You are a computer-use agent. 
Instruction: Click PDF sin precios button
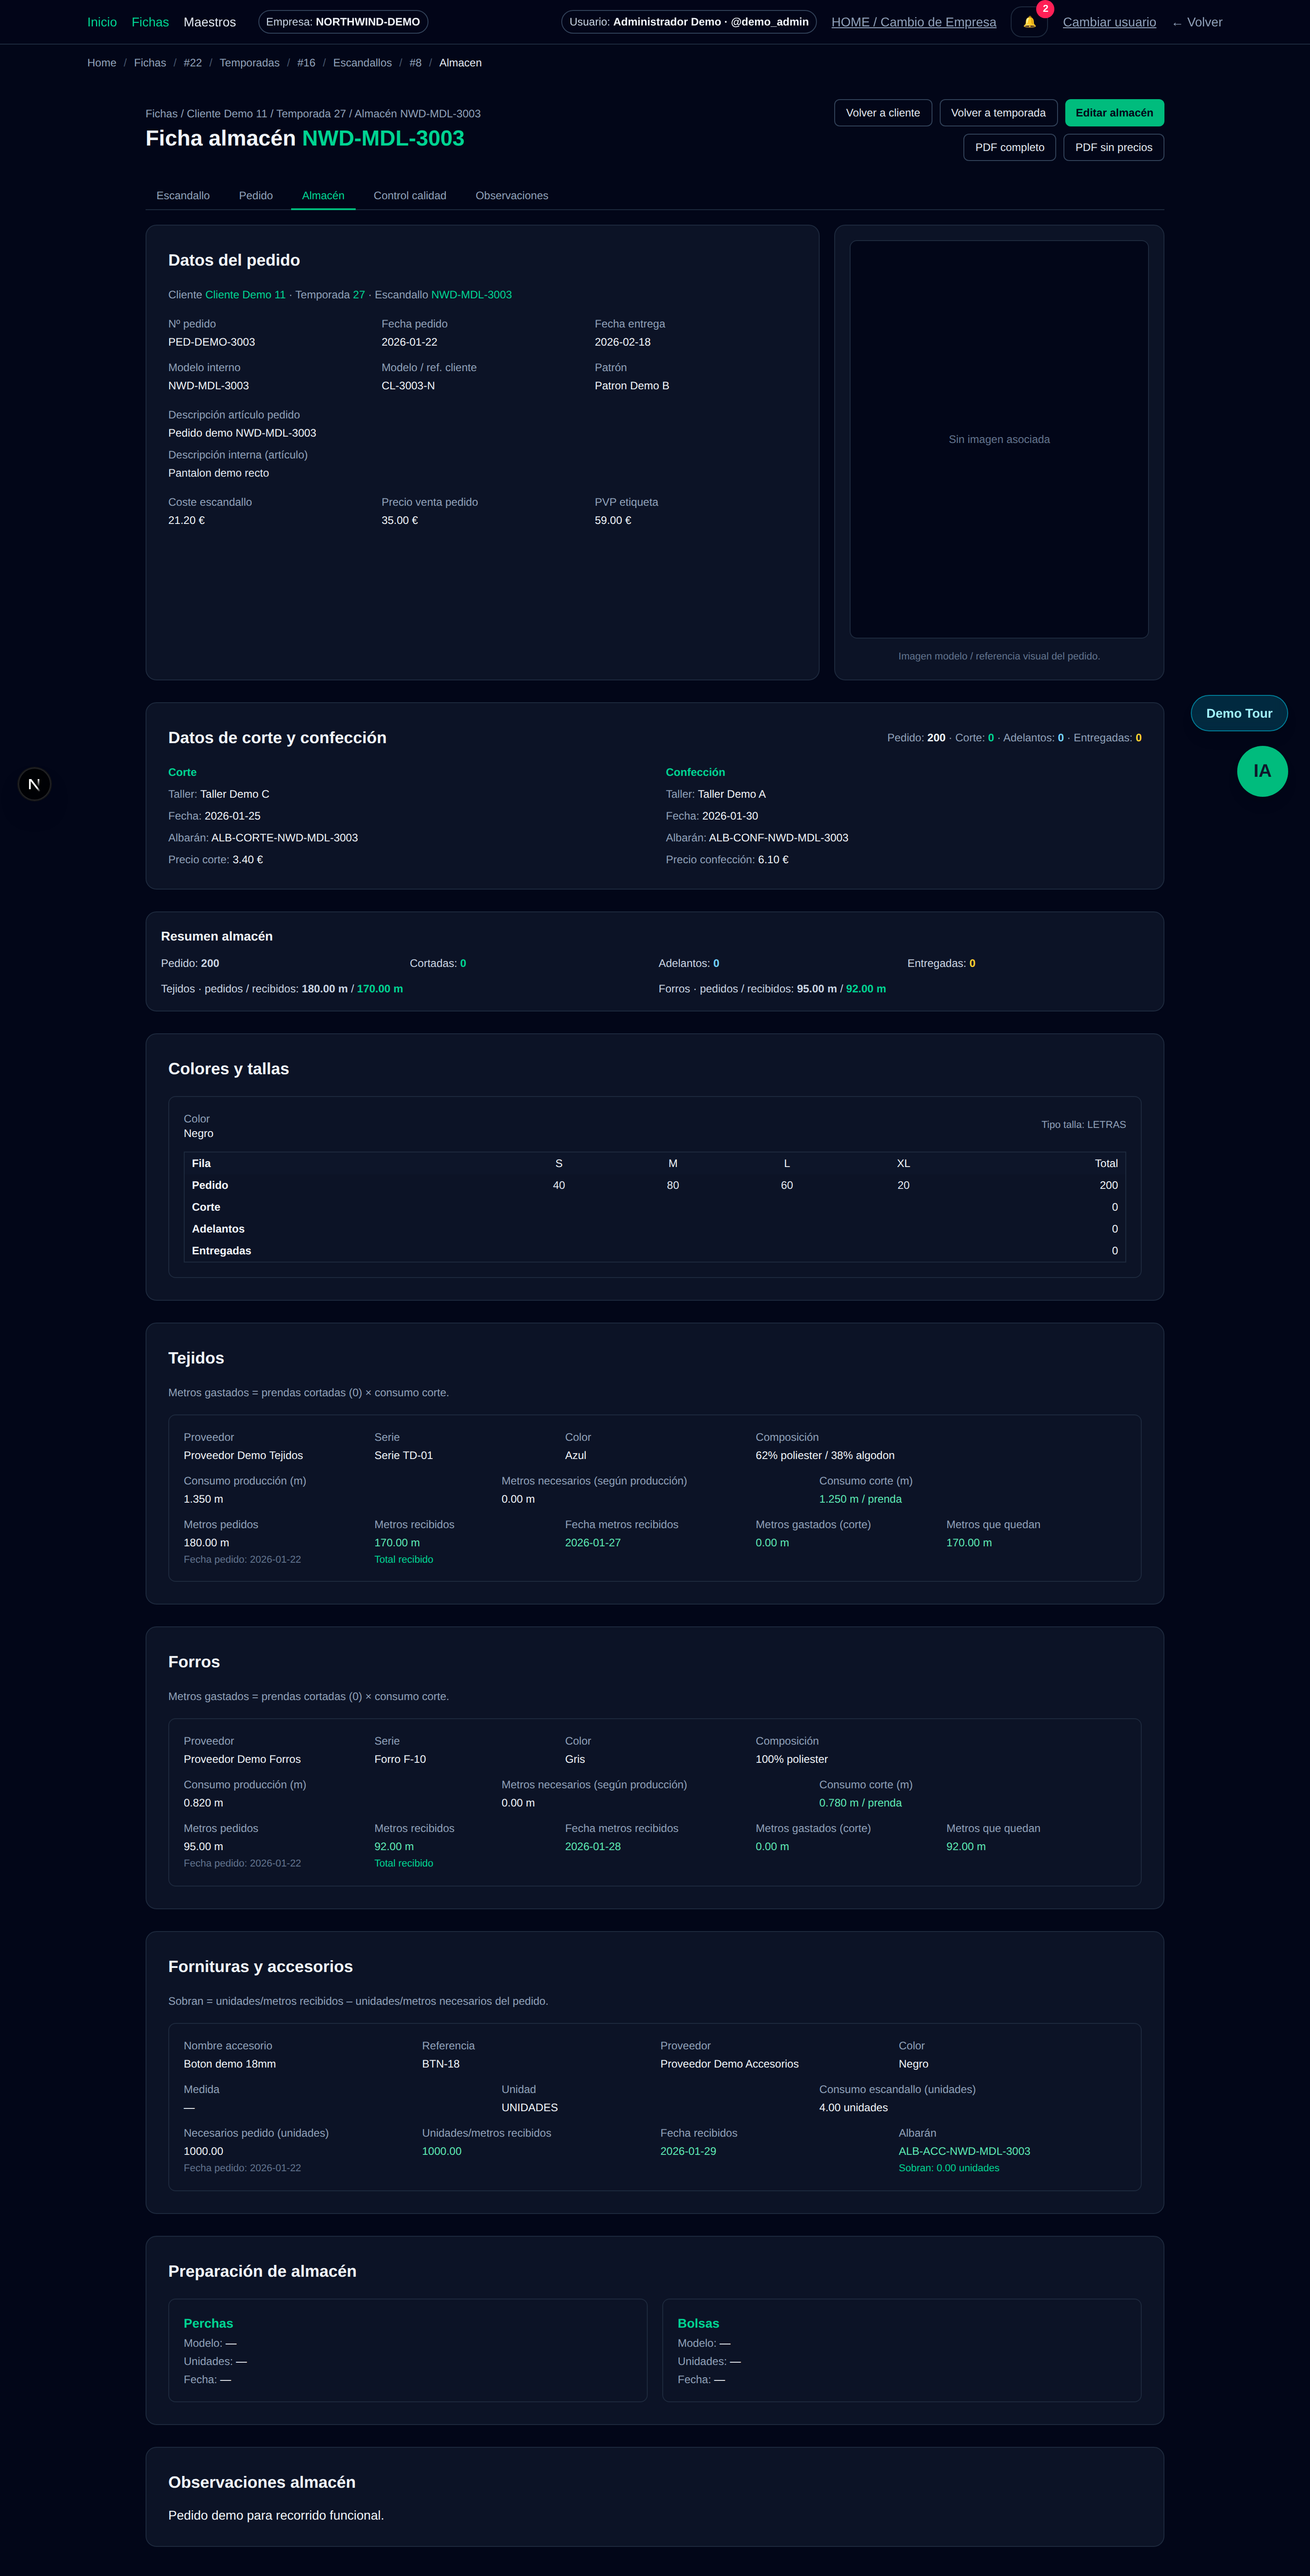1112,147
